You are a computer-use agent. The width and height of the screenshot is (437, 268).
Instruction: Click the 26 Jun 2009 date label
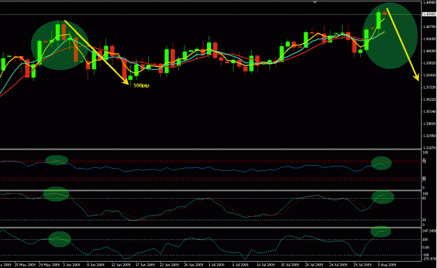(x=193, y=265)
